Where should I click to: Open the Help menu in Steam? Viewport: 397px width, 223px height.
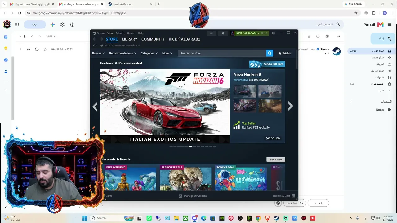point(141,33)
